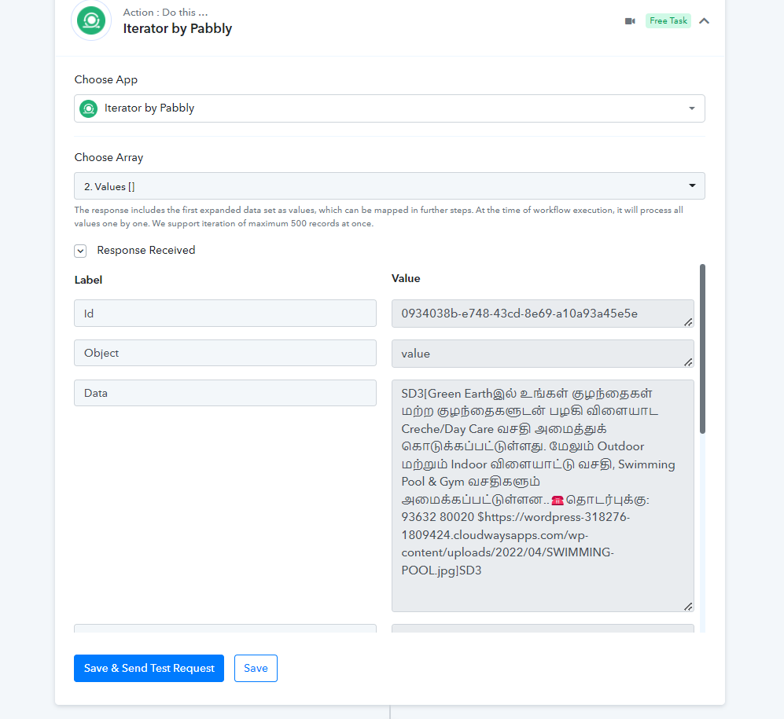Click inside the Data value textarea

pos(543,496)
